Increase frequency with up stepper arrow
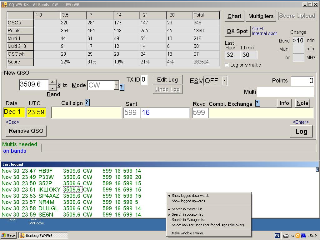 pyautogui.click(x=53, y=82)
